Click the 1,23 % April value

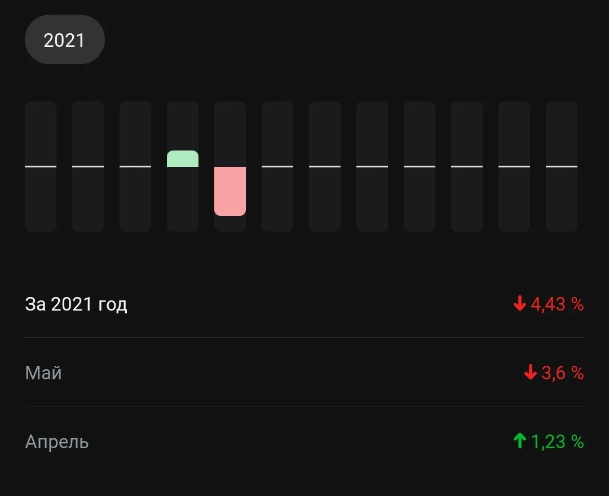(x=557, y=442)
